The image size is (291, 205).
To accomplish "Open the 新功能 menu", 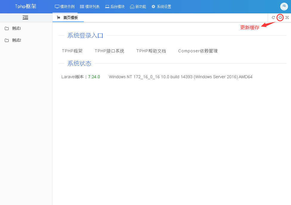I will (x=138, y=7).
